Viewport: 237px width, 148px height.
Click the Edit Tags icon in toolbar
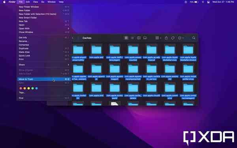[x=173, y=38]
